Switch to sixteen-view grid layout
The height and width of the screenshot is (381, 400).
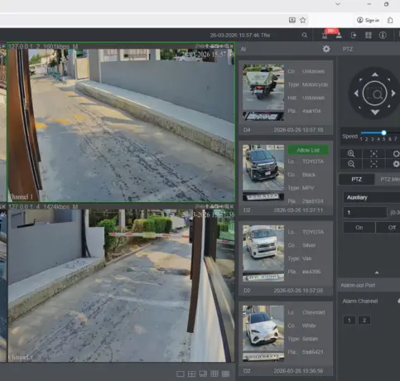tap(225, 374)
